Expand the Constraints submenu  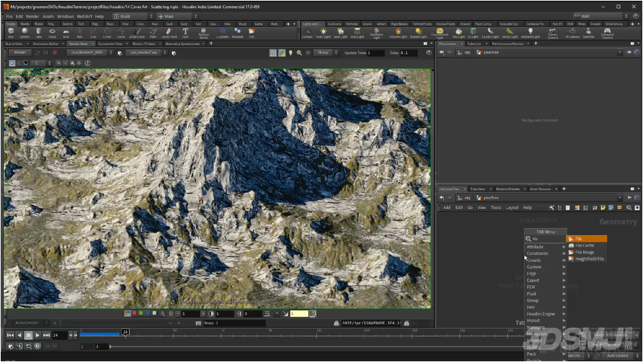546,253
